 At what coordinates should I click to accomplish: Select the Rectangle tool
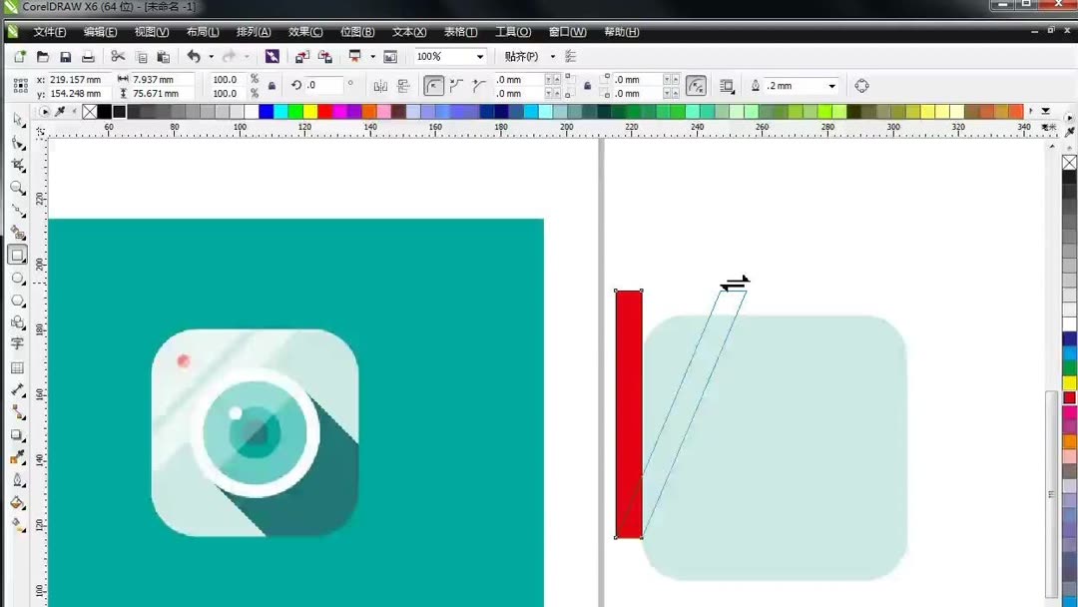pos(18,255)
